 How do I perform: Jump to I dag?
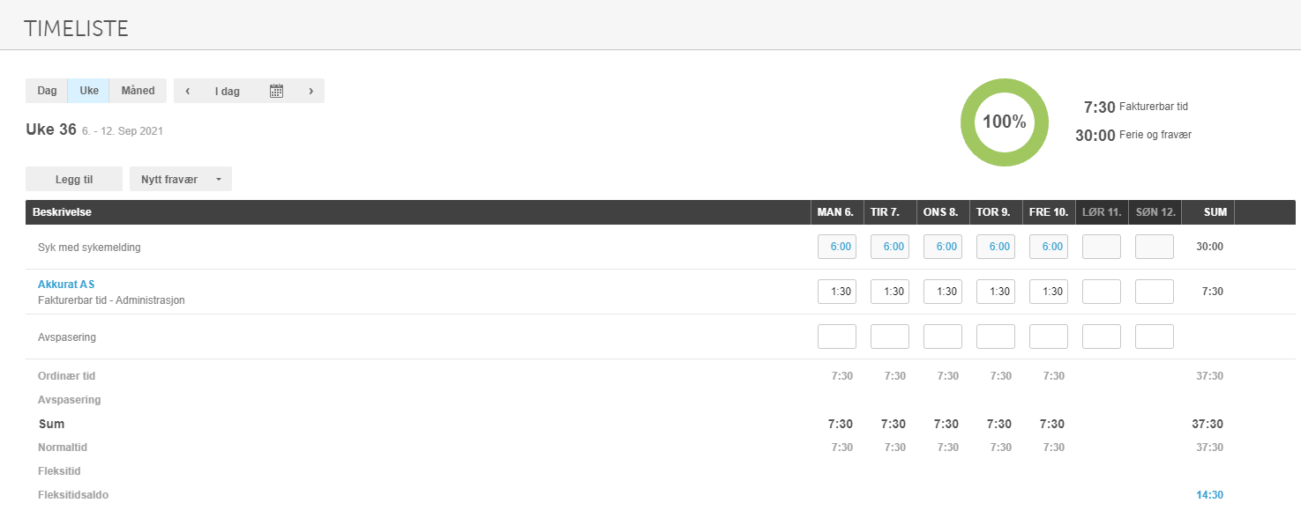[228, 91]
